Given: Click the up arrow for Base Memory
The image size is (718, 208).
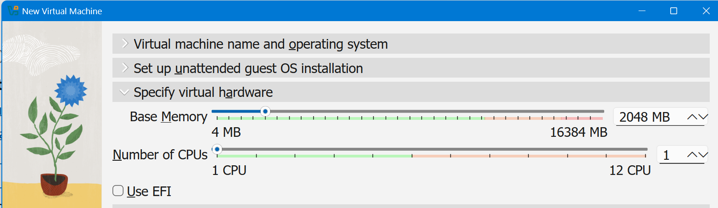Looking at the screenshot, I should (x=692, y=117).
